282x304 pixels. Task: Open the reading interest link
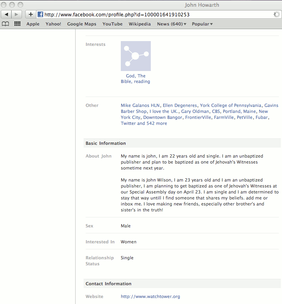142,81
